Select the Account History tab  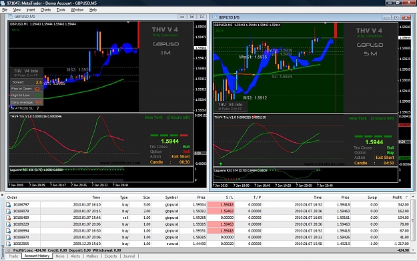coord(37,256)
